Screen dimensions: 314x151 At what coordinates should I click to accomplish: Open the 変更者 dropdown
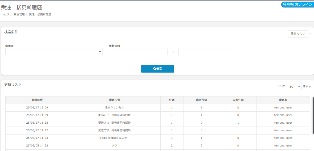(54, 52)
